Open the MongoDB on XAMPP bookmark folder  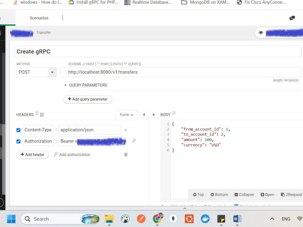tap(205, 2)
